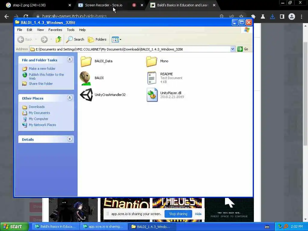Open the Edit menu
This screenshot has width=308, height=231.
pos(29,30)
